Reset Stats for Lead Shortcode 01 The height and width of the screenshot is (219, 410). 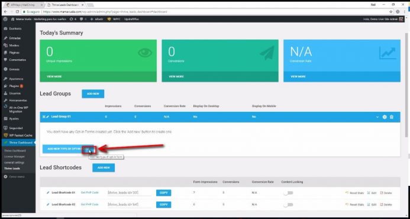(x=354, y=193)
